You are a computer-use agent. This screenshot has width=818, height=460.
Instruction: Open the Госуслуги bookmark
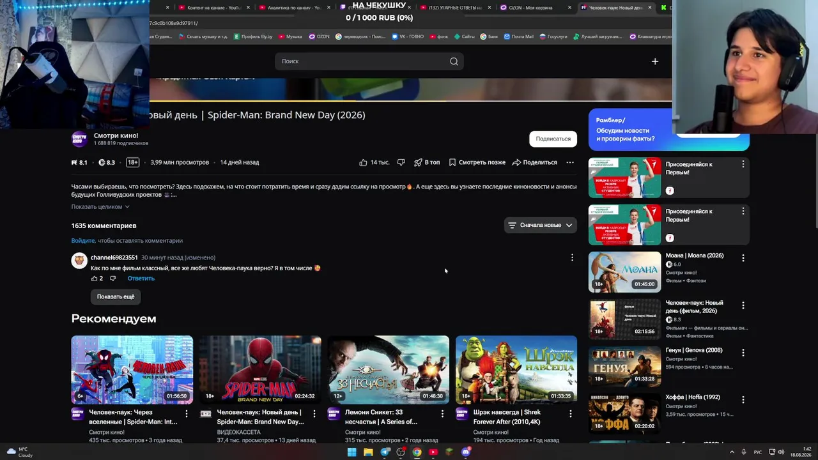553,36
